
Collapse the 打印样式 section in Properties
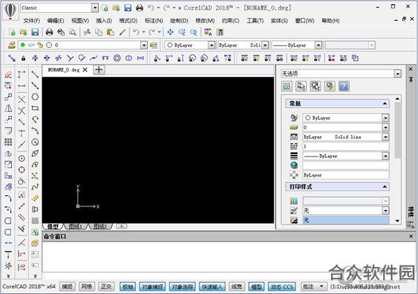(x=385, y=187)
